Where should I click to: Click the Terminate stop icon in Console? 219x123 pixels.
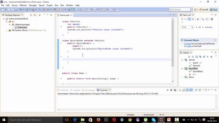(167, 90)
